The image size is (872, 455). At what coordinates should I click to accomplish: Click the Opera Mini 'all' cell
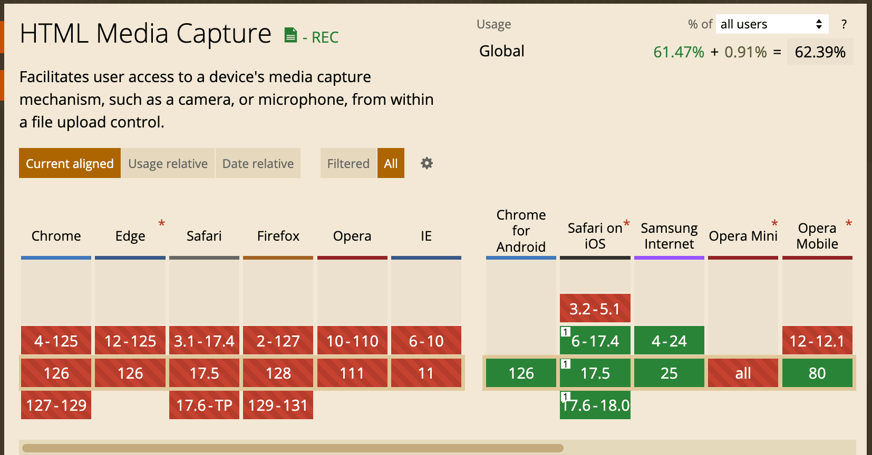coord(743,373)
